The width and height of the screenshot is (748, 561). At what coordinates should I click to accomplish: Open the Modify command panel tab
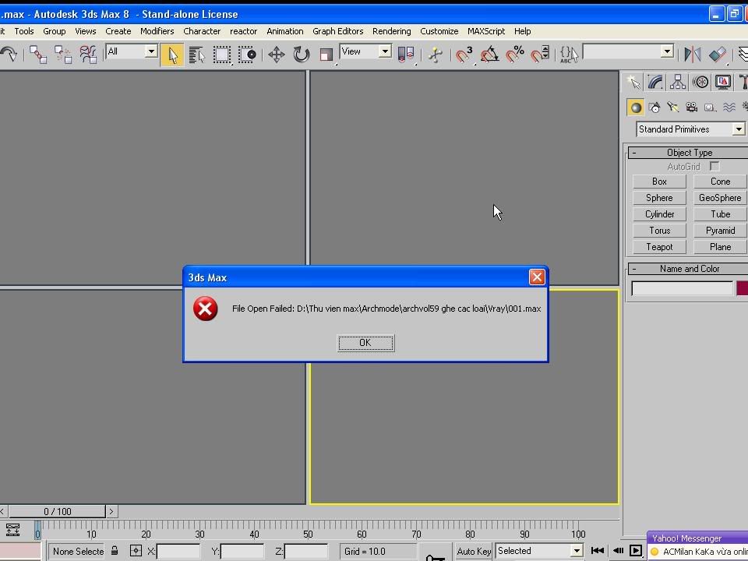point(655,82)
